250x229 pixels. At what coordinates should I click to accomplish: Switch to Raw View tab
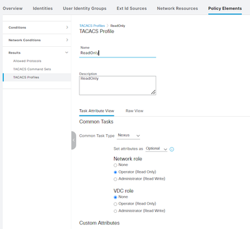pos(134,111)
